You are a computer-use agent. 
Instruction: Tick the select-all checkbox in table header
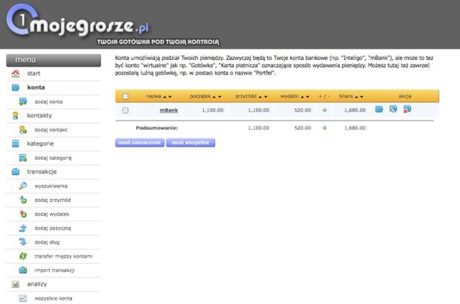[x=125, y=96]
